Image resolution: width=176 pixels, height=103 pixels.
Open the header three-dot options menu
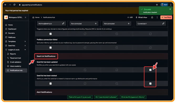coord(157,17)
